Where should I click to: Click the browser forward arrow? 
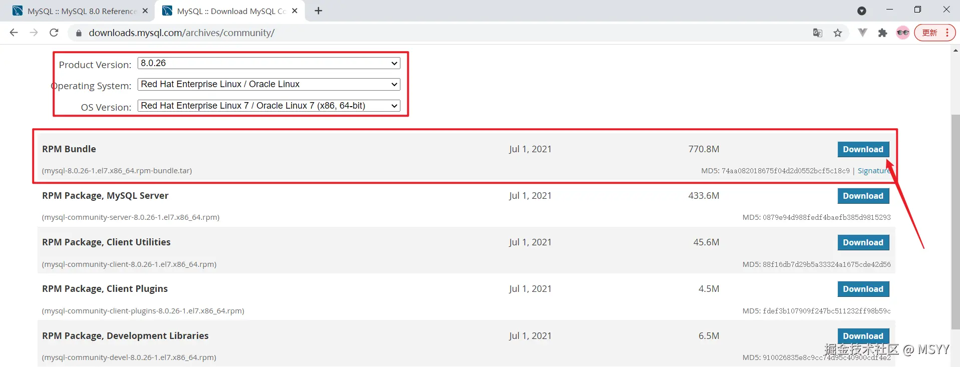tap(34, 33)
